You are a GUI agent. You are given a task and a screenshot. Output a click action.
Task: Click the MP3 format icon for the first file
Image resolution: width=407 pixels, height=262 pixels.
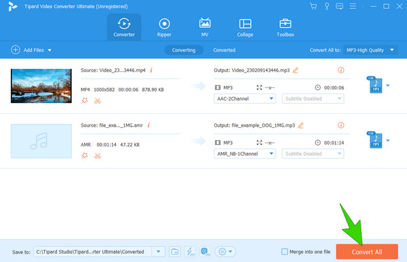[x=375, y=85]
